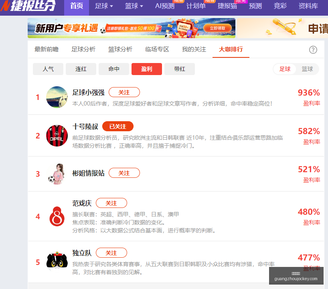Toggle sport to 篮球

coord(307,69)
